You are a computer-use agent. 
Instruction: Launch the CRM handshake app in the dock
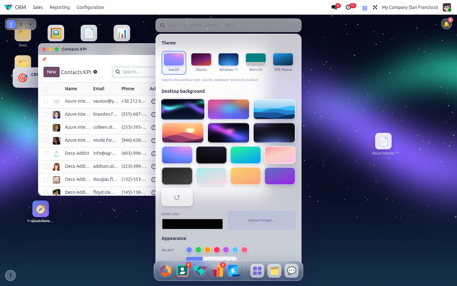coord(200,271)
